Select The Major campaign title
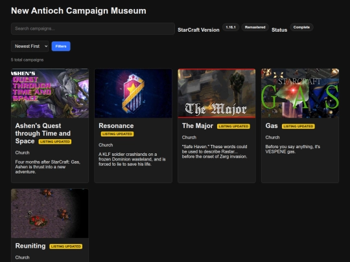 point(198,126)
